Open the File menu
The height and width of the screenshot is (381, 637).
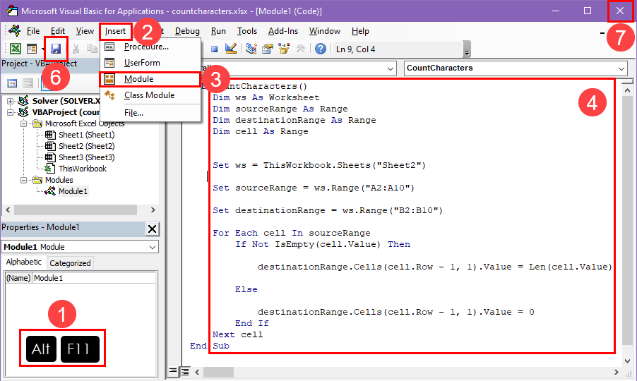[33, 31]
